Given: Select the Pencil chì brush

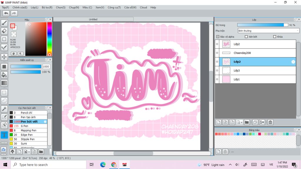Looking at the screenshot, I should coord(28,113).
